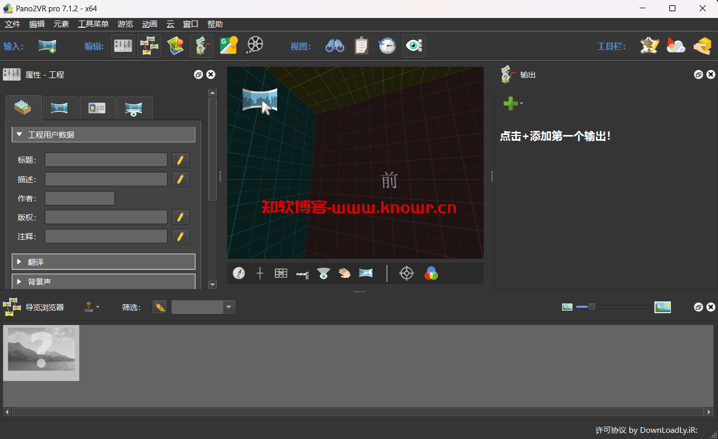
Task: Select the placeholder panorama thumbnail
Action: pos(41,353)
